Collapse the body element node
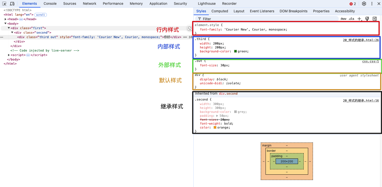Screen dimensions: 382x187 point(6,24)
